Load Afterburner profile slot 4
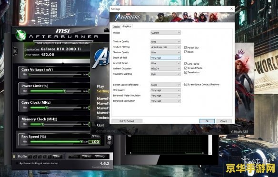278x177 pixels. [45, 157]
